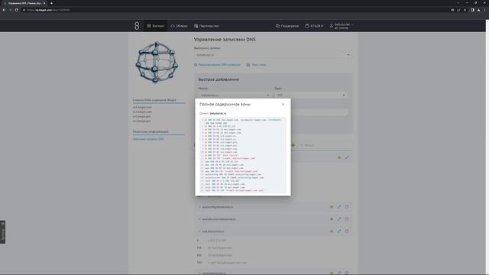Click ns2.beget.pro in DNS servers list
This screenshot has width=489, height=275.
tap(141, 121)
